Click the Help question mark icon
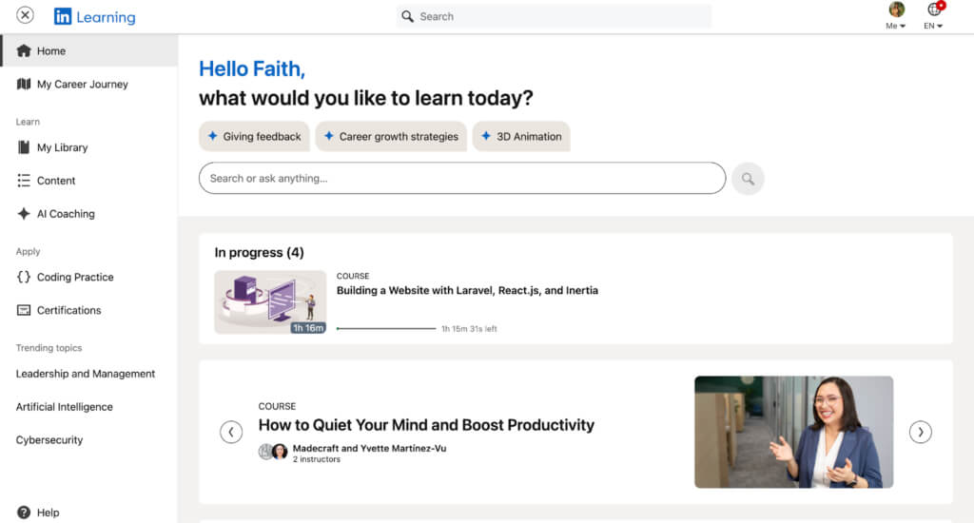The image size is (974, 523). coord(24,513)
